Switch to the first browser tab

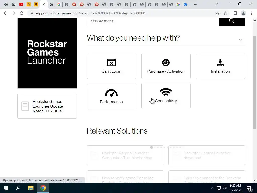point(6,5)
